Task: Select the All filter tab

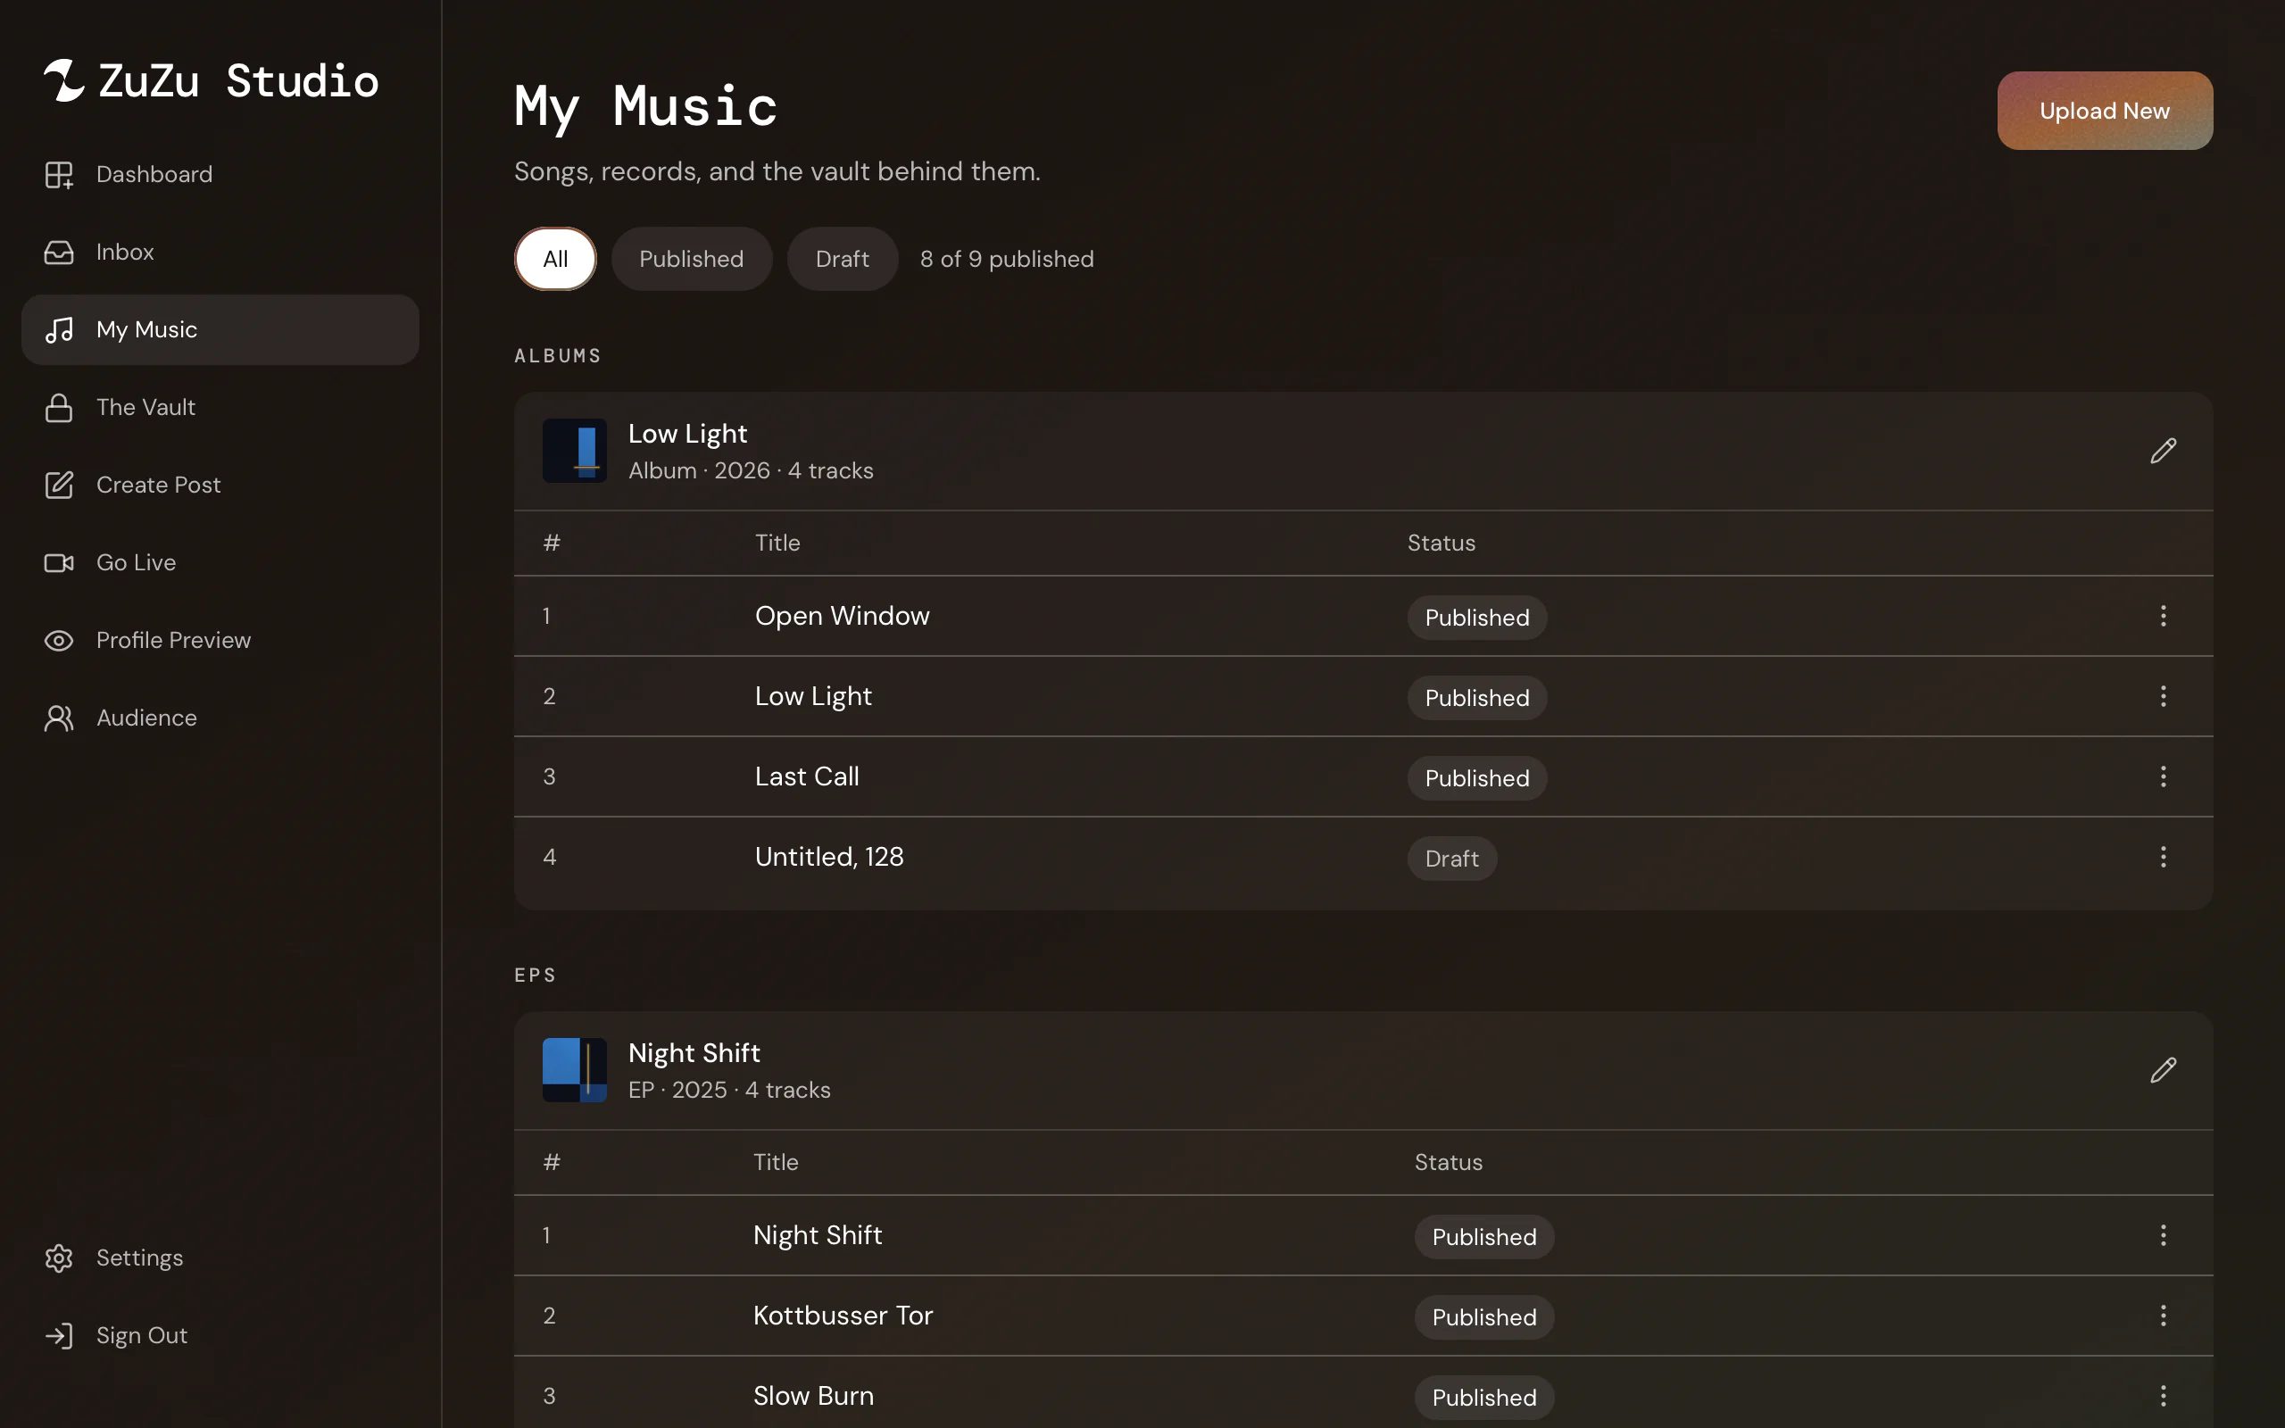Action: click(x=555, y=259)
